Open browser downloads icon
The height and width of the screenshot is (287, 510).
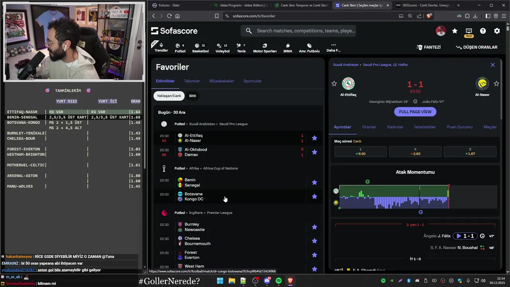coord(475,16)
